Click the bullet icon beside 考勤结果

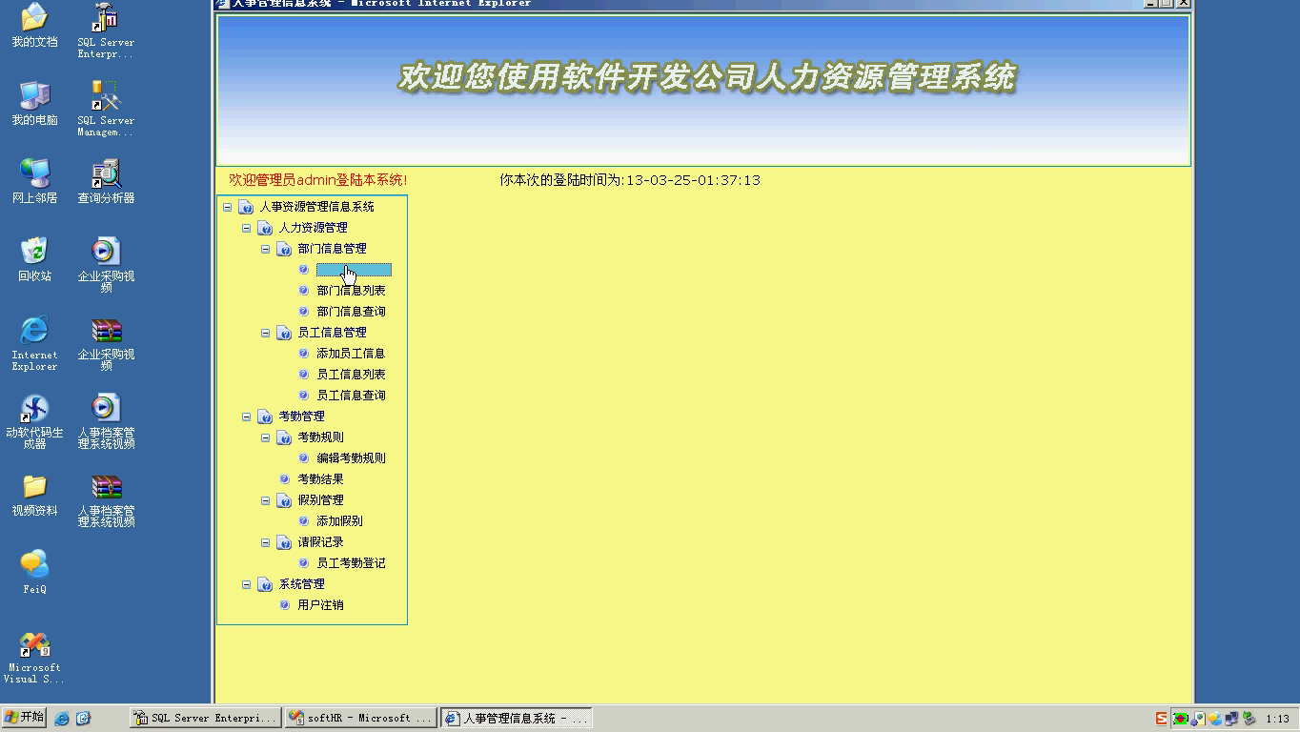(285, 479)
